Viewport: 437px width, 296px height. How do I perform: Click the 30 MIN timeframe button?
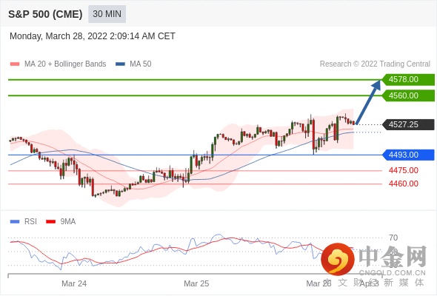tap(107, 14)
